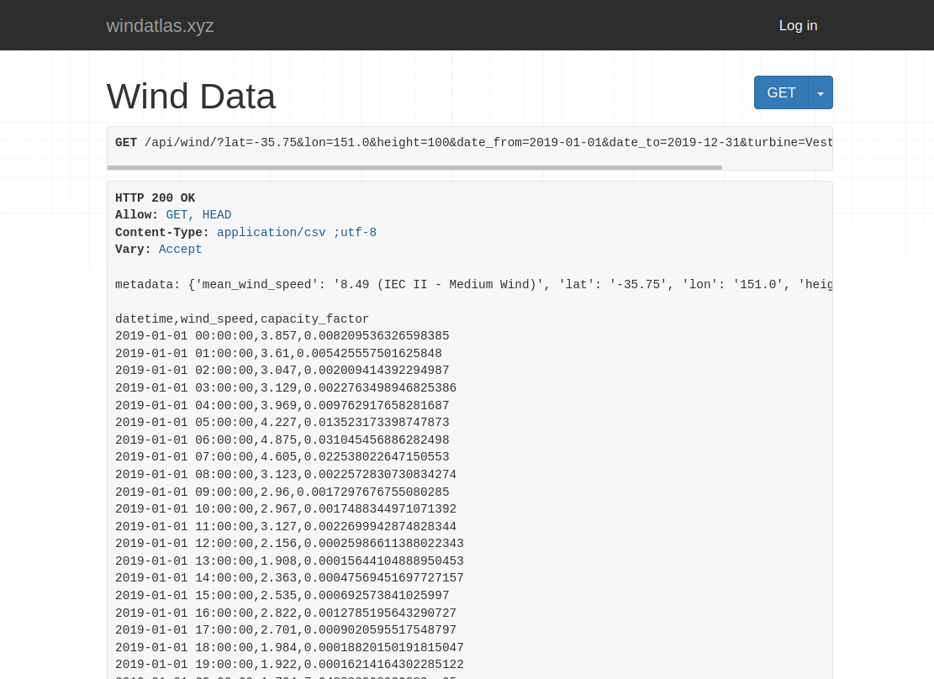
Task: Click the 2019-01-01 11:00:00 data row
Action: (286, 527)
